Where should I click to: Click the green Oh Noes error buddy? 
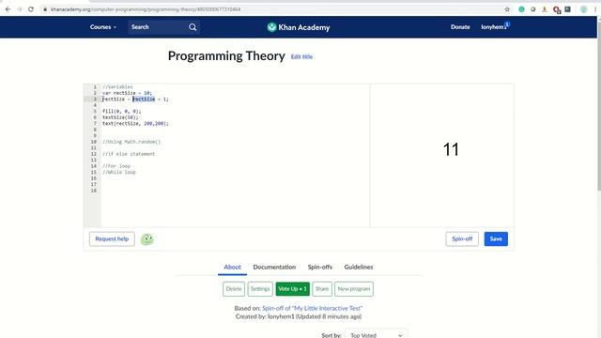[147, 239]
